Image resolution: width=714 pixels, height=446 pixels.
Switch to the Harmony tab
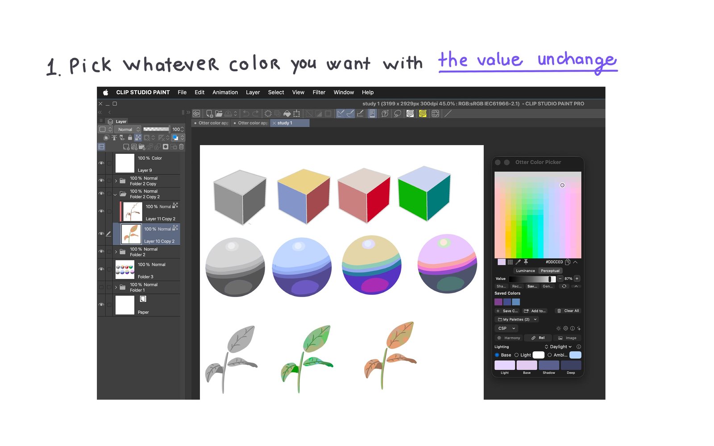[x=508, y=338]
